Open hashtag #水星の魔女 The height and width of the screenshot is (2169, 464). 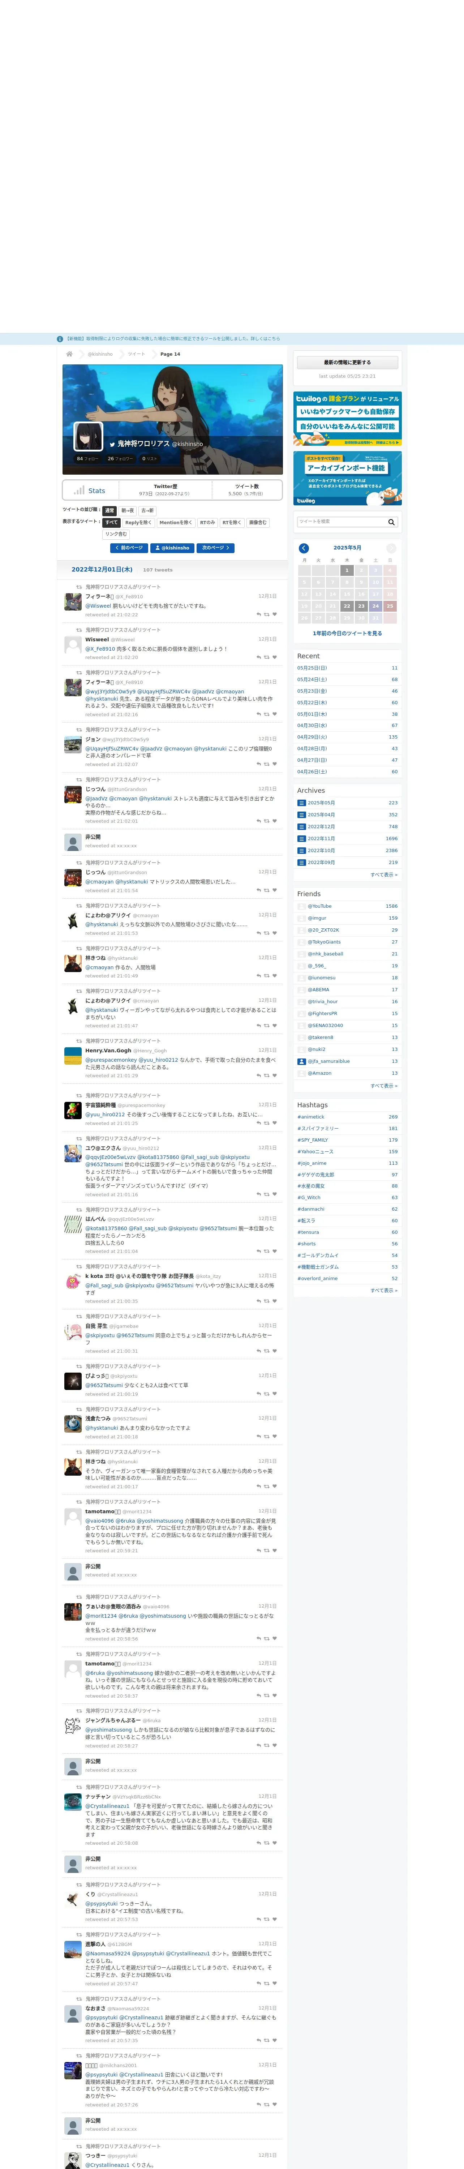(311, 1186)
